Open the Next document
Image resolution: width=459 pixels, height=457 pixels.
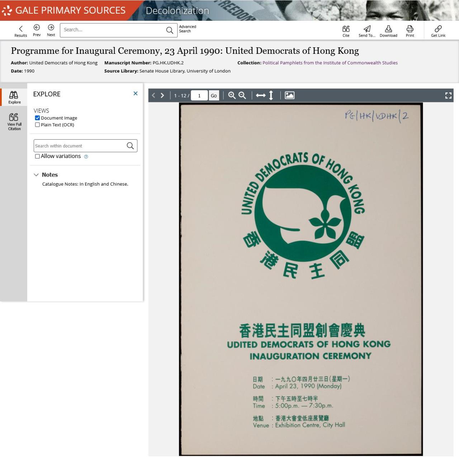[x=51, y=31]
